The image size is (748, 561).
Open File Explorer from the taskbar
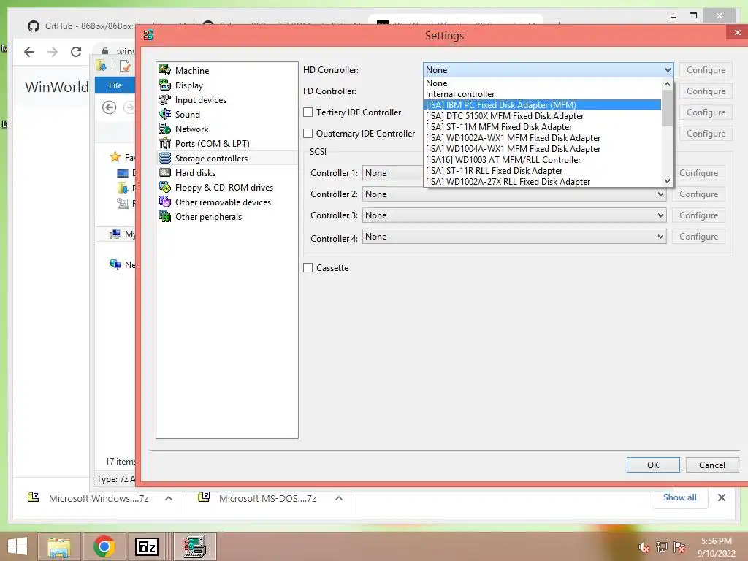[59, 546]
